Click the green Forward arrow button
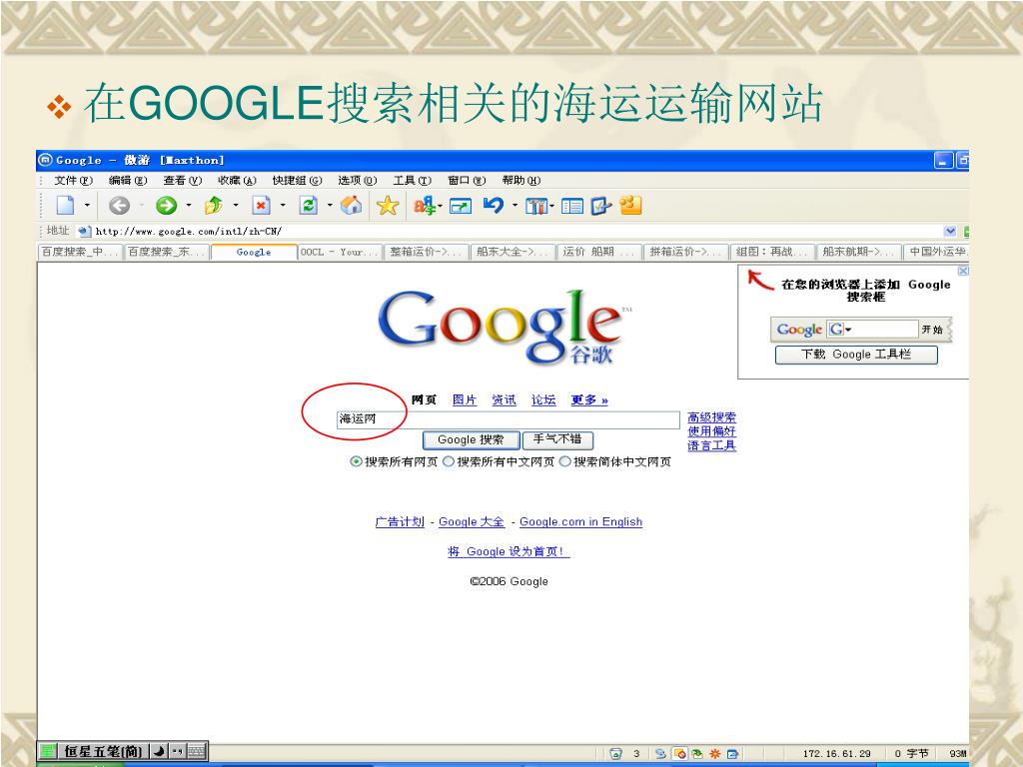The width and height of the screenshot is (1023, 767). [x=166, y=206]
